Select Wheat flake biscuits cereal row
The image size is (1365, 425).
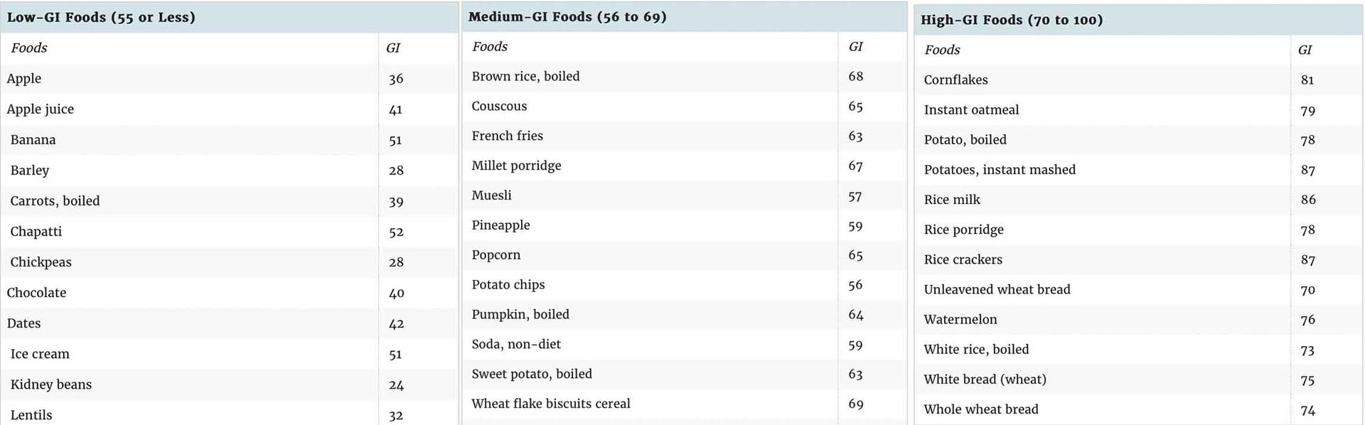[684, 404]
